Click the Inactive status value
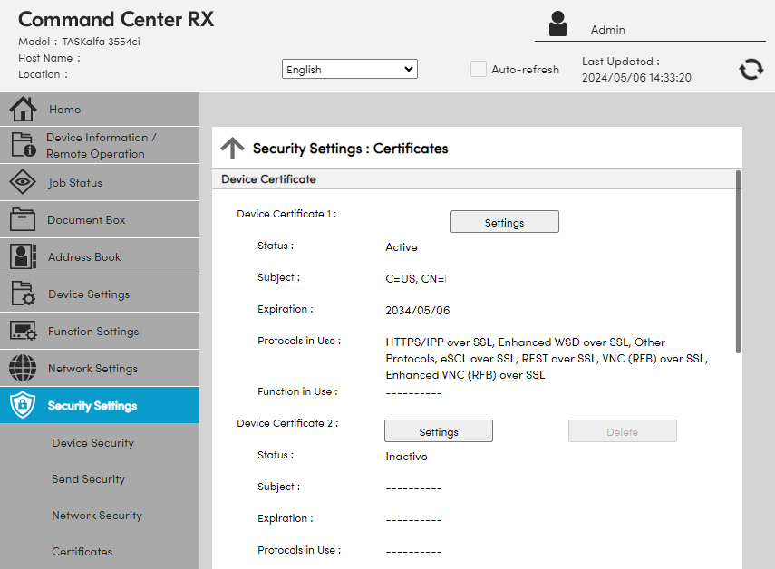 pos(406,457)
